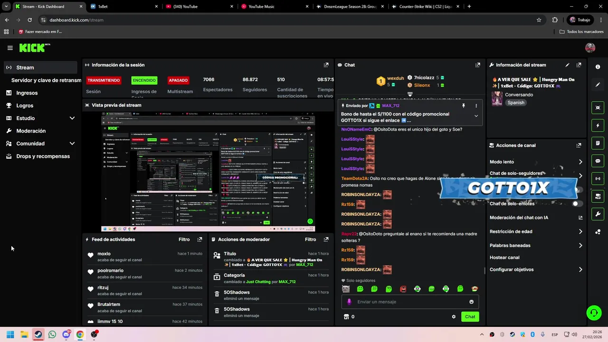Click the green support headset button
The image size is (608, 342).
coord(594,312)
